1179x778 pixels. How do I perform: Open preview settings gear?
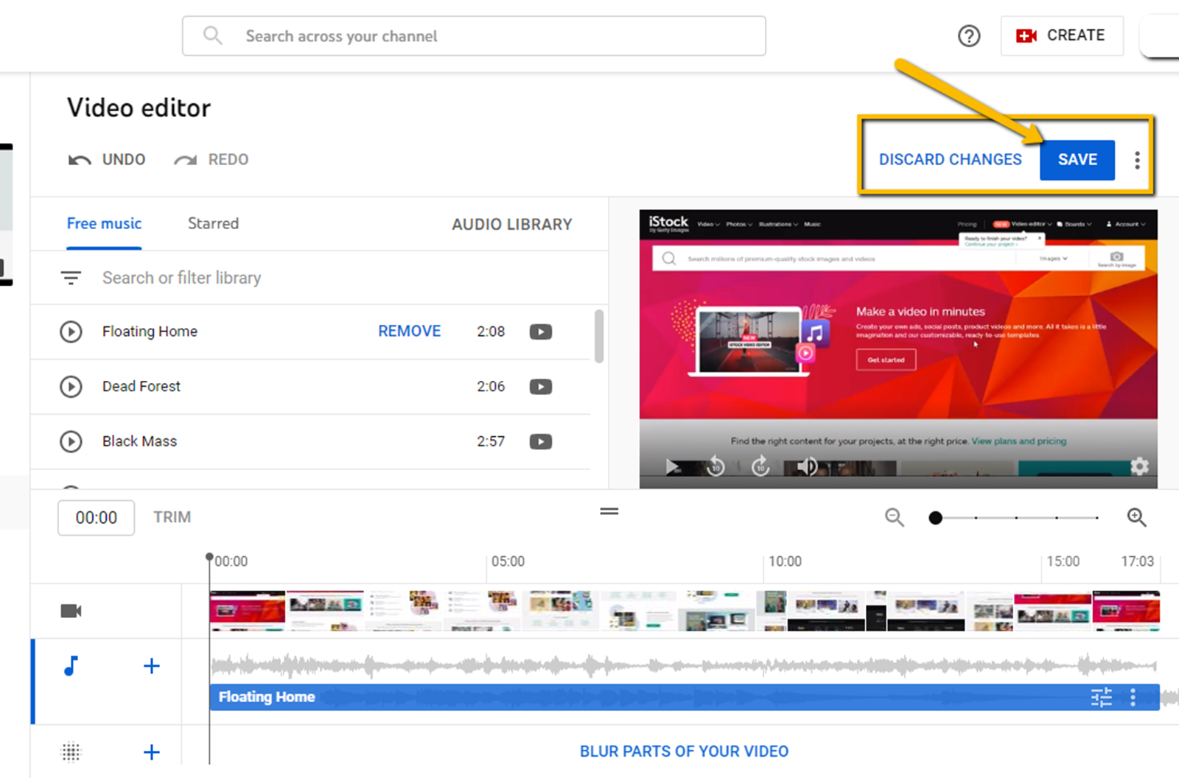tap(1139, 466)
